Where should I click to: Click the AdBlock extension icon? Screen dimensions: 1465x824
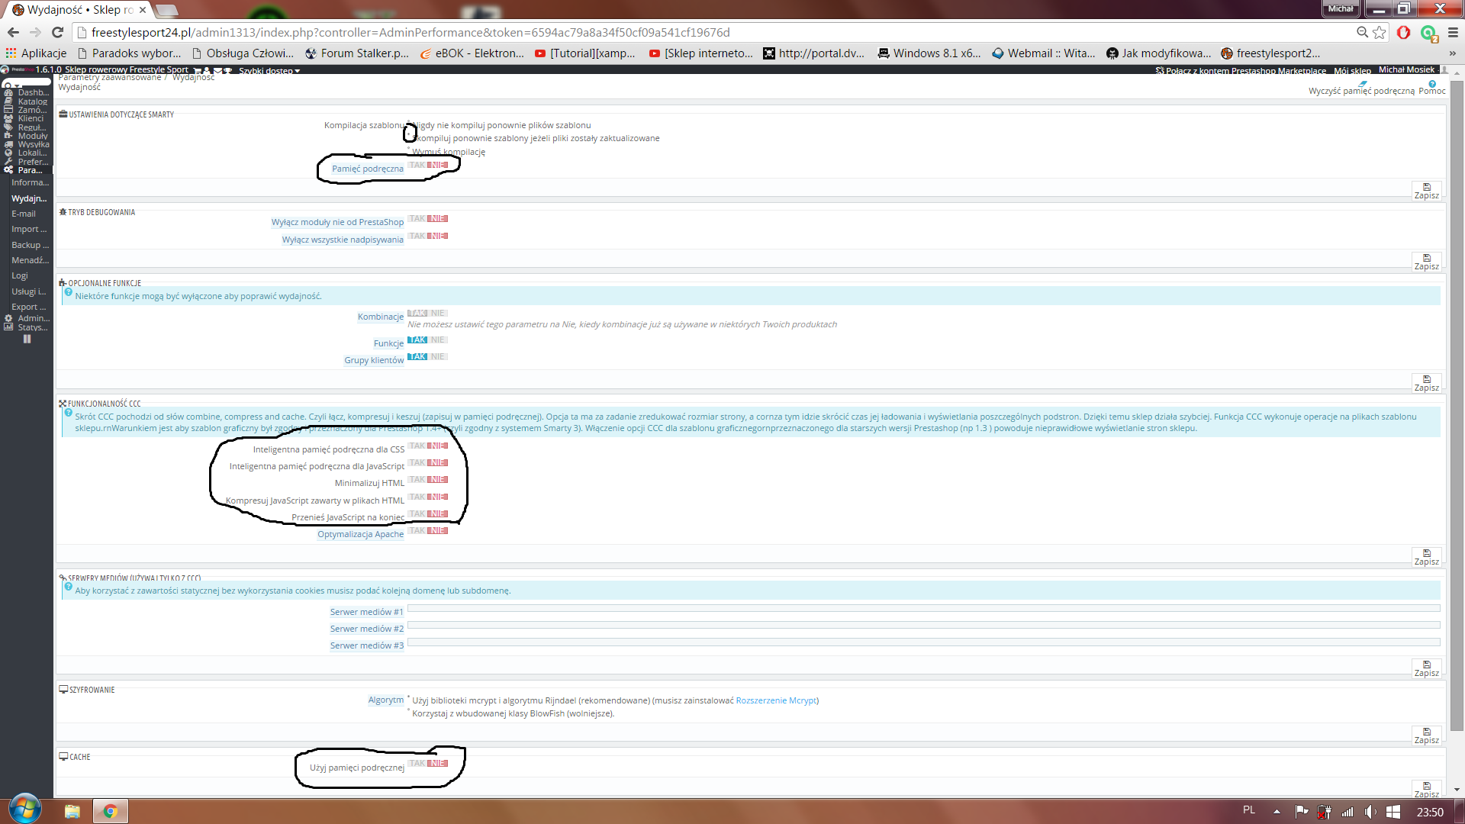[1403, 32]
